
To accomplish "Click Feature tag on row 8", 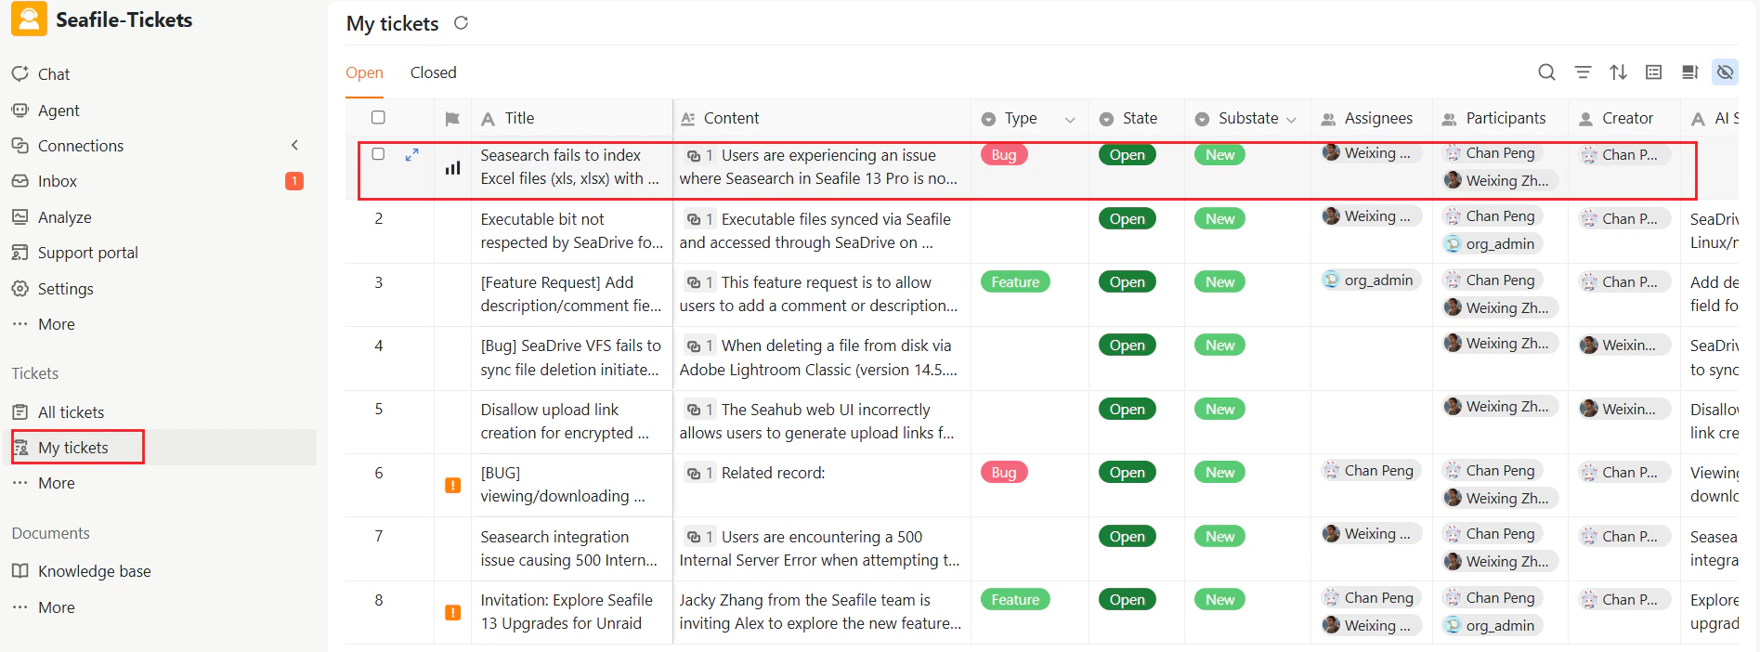I will point(1015,600).
